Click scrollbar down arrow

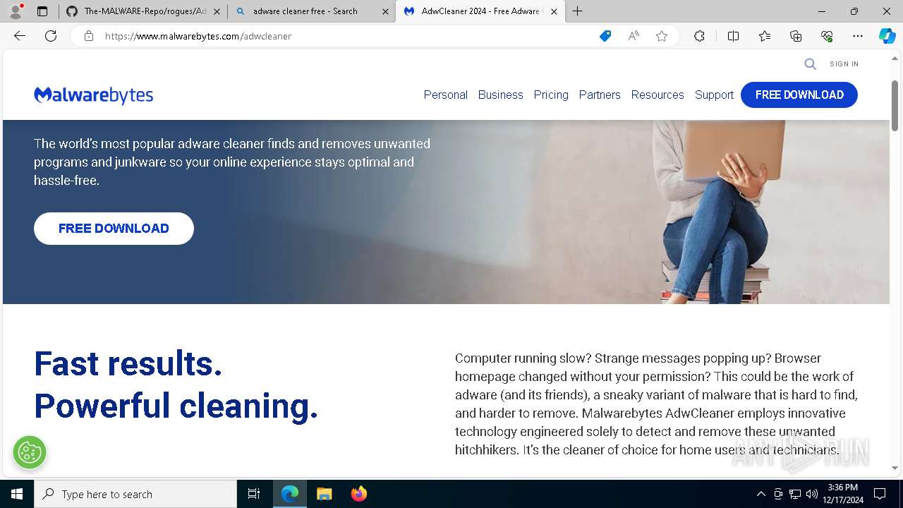coord(895,468)
